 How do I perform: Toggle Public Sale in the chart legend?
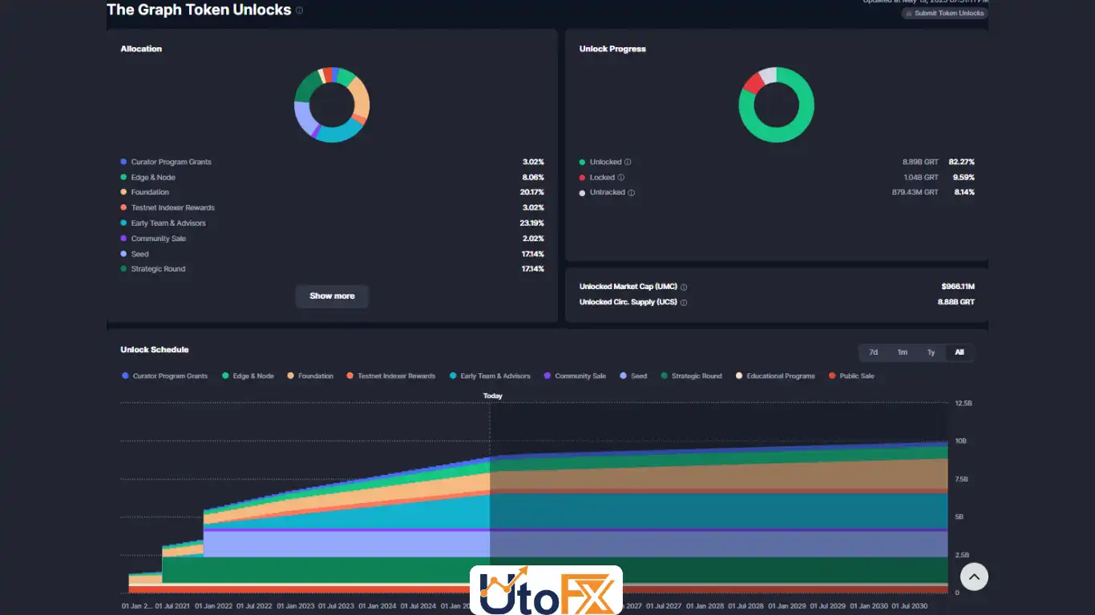851,376
